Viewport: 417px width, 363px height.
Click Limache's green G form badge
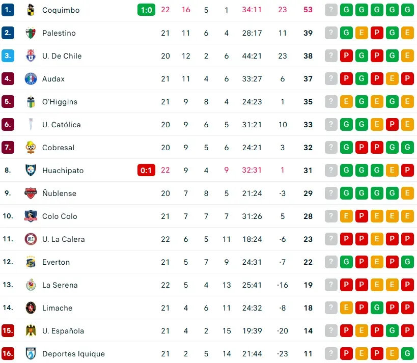coord(377,308)
